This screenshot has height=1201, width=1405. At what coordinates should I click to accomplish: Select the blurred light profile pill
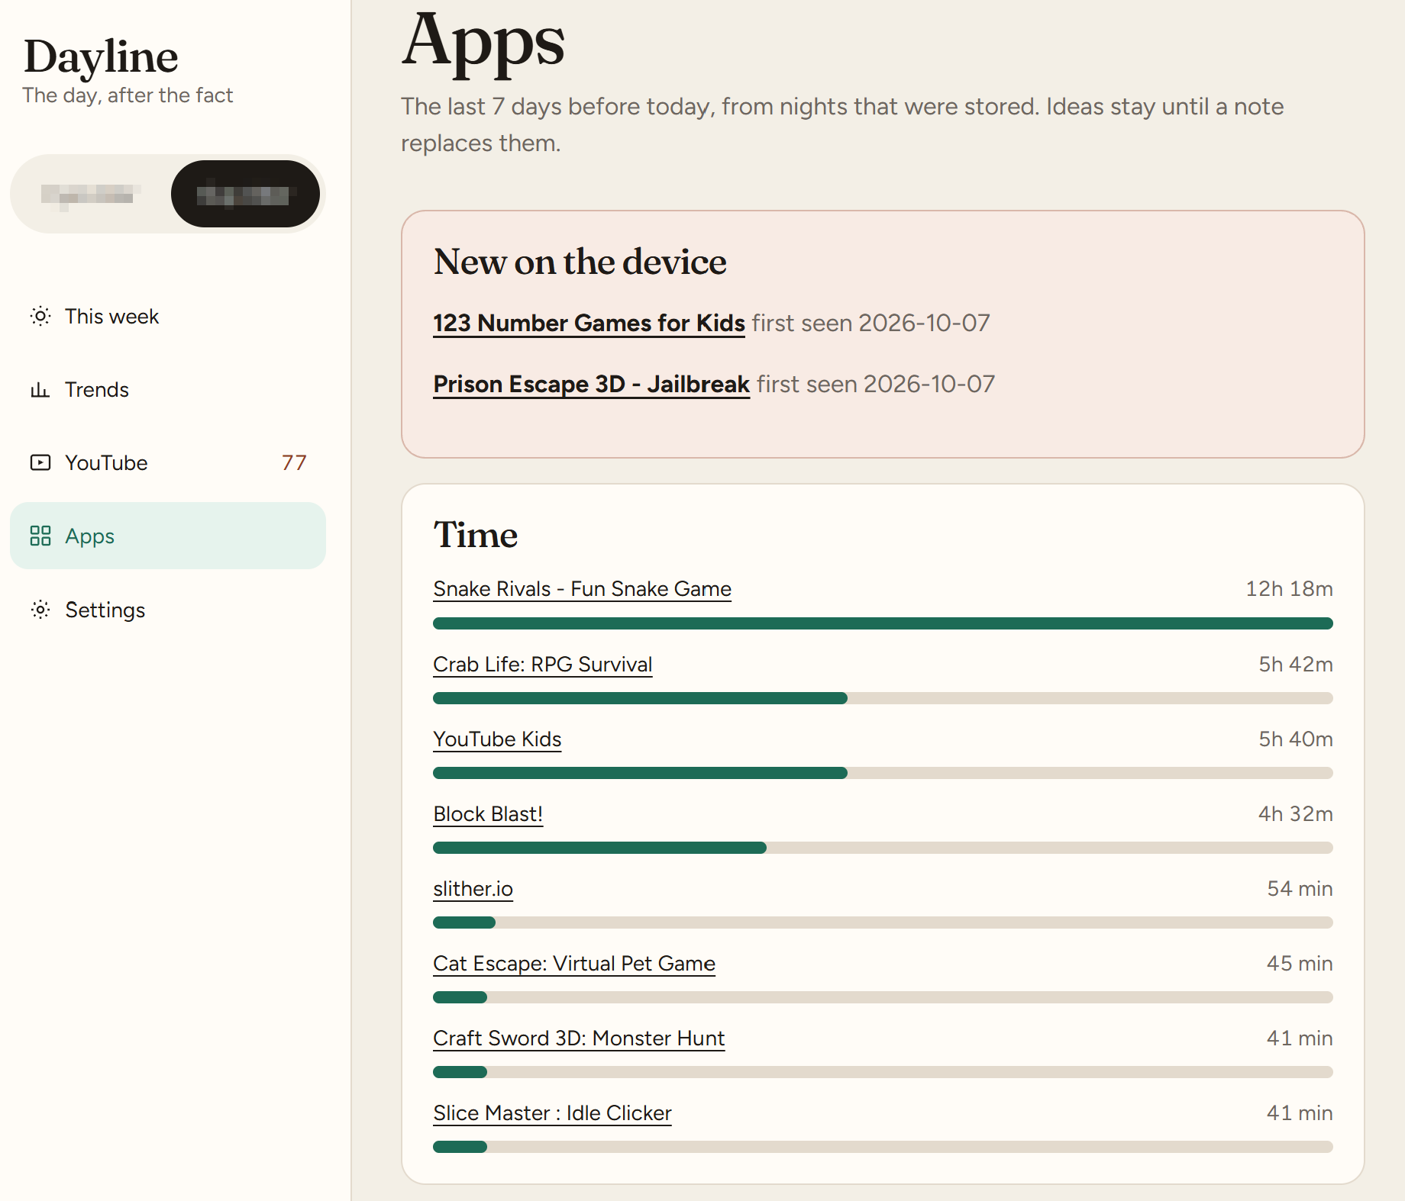click(91, 194)
